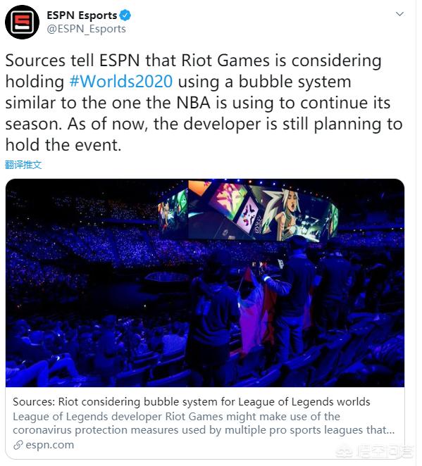This screenshot has width=422, height=466.
Task: Open the ESPN Esports display name
Action: pyautogui.click(x=82, y=15)
